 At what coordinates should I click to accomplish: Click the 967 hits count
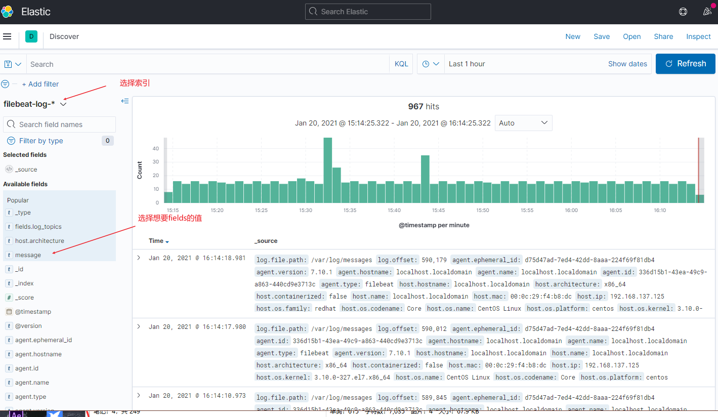pos(424,106)
